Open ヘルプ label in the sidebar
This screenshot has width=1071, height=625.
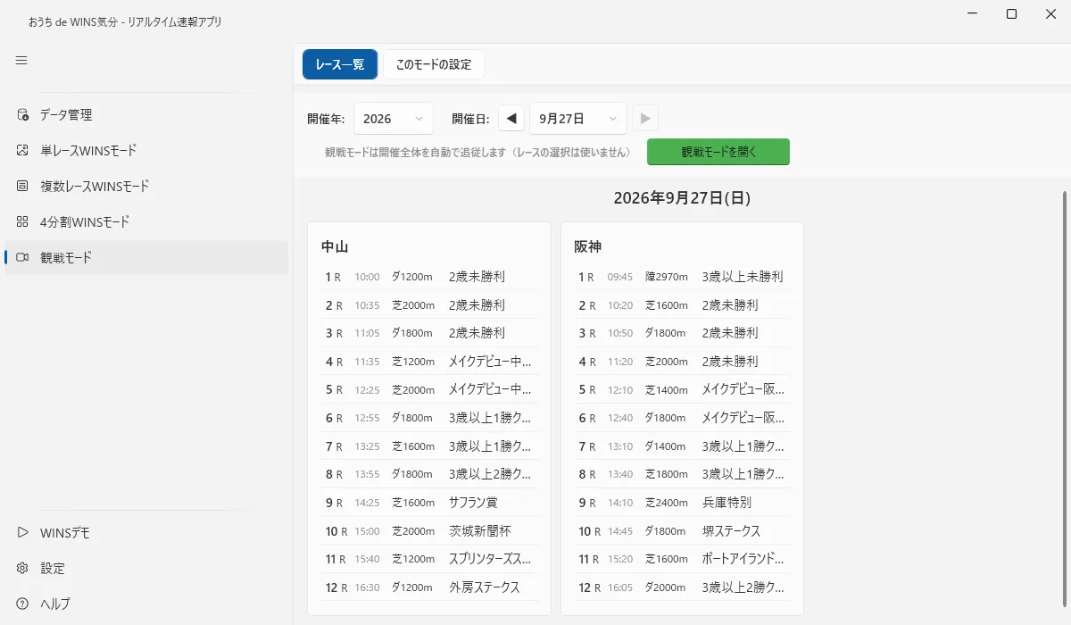(55, 604)
